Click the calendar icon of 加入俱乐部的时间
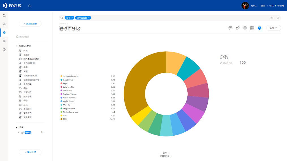The height and width of the screenshot is (161, 287). (x=20, y=59)
